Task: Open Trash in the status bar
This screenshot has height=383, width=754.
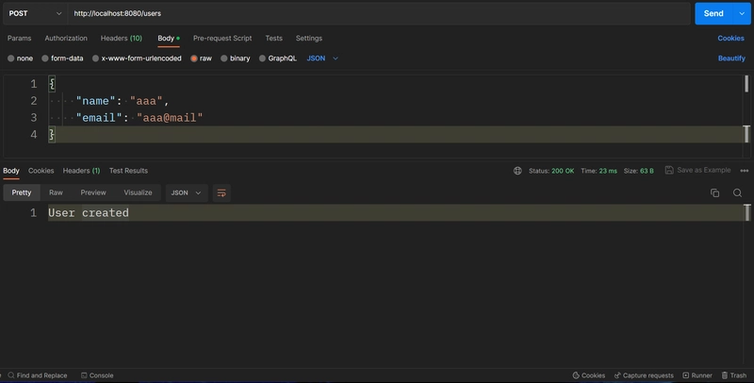Action: click(x=734, y=375)
